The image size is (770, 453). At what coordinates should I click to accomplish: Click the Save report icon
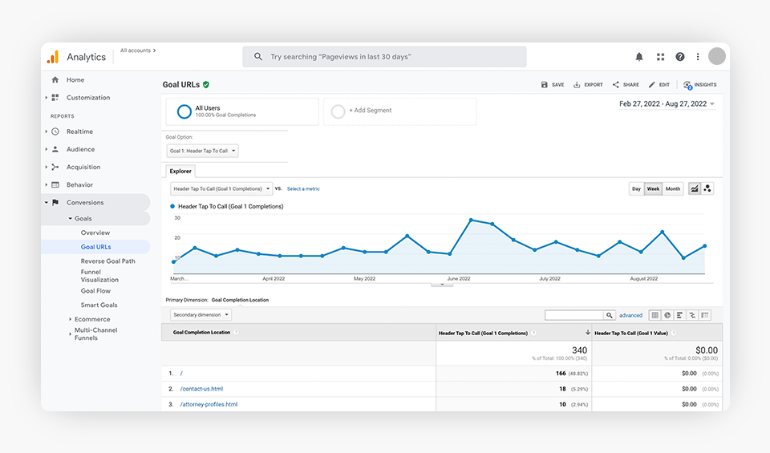pyautogui.click(x=552, y=84)
